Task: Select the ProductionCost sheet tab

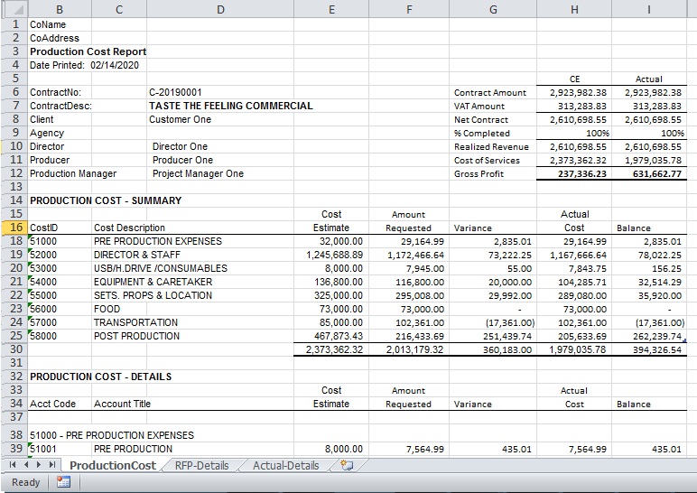Action: [113, 465]
